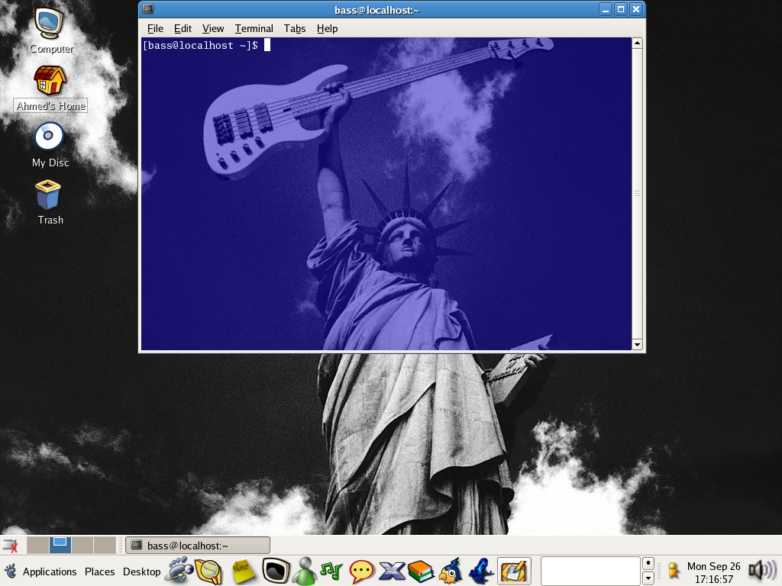This screenshot has height=586, width=782.
Task: Open Ahmed's Home folder icon
Action: [x=50, y=81]
